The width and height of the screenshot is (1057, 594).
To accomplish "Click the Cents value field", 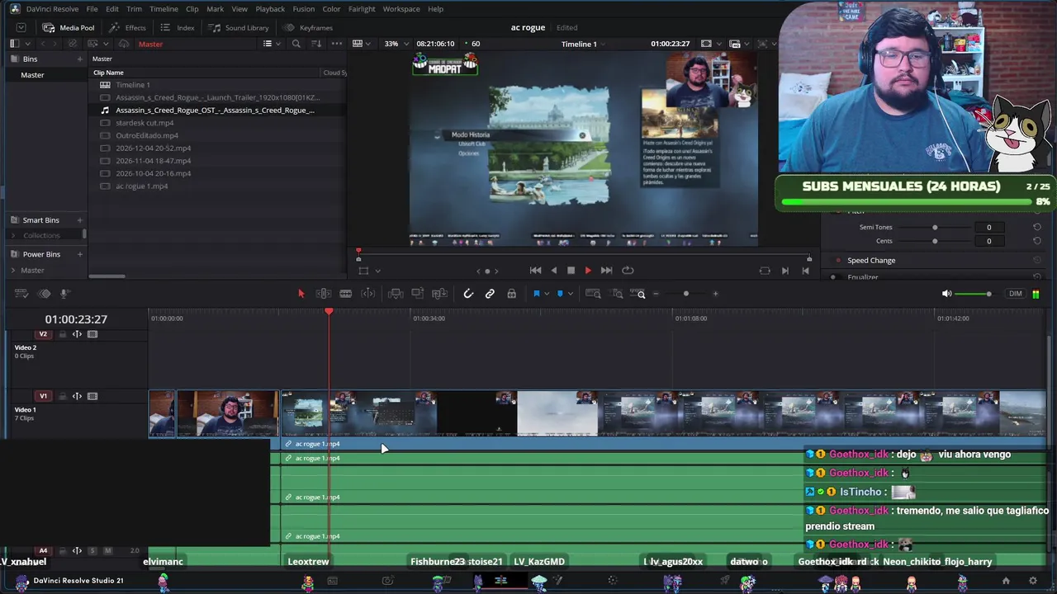I will point(988,241).
